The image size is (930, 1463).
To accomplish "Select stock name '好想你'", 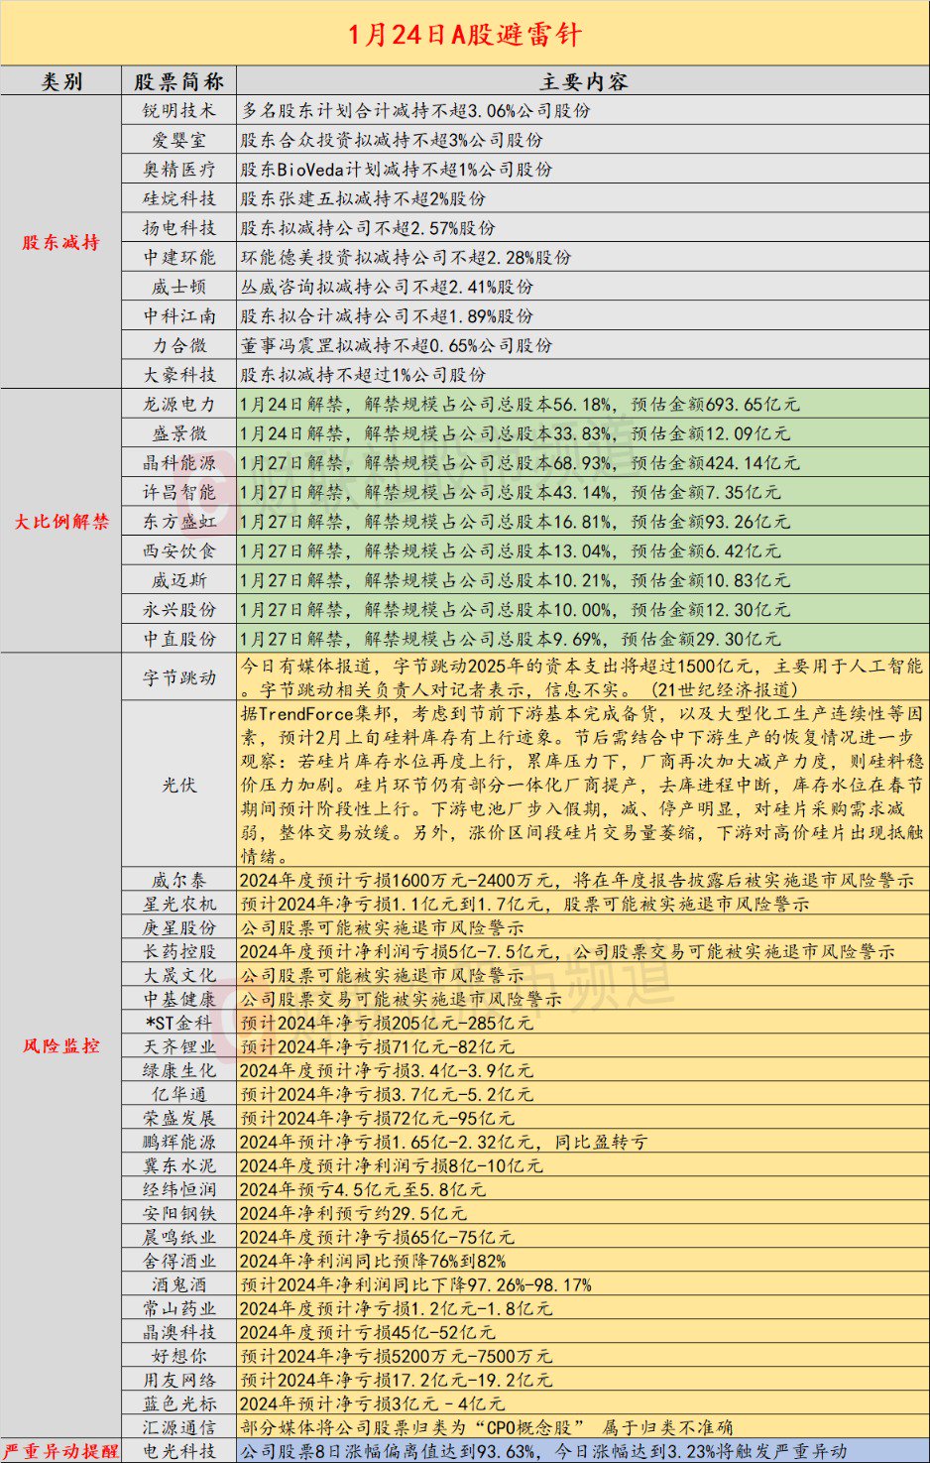I will tap(179, 1356).
